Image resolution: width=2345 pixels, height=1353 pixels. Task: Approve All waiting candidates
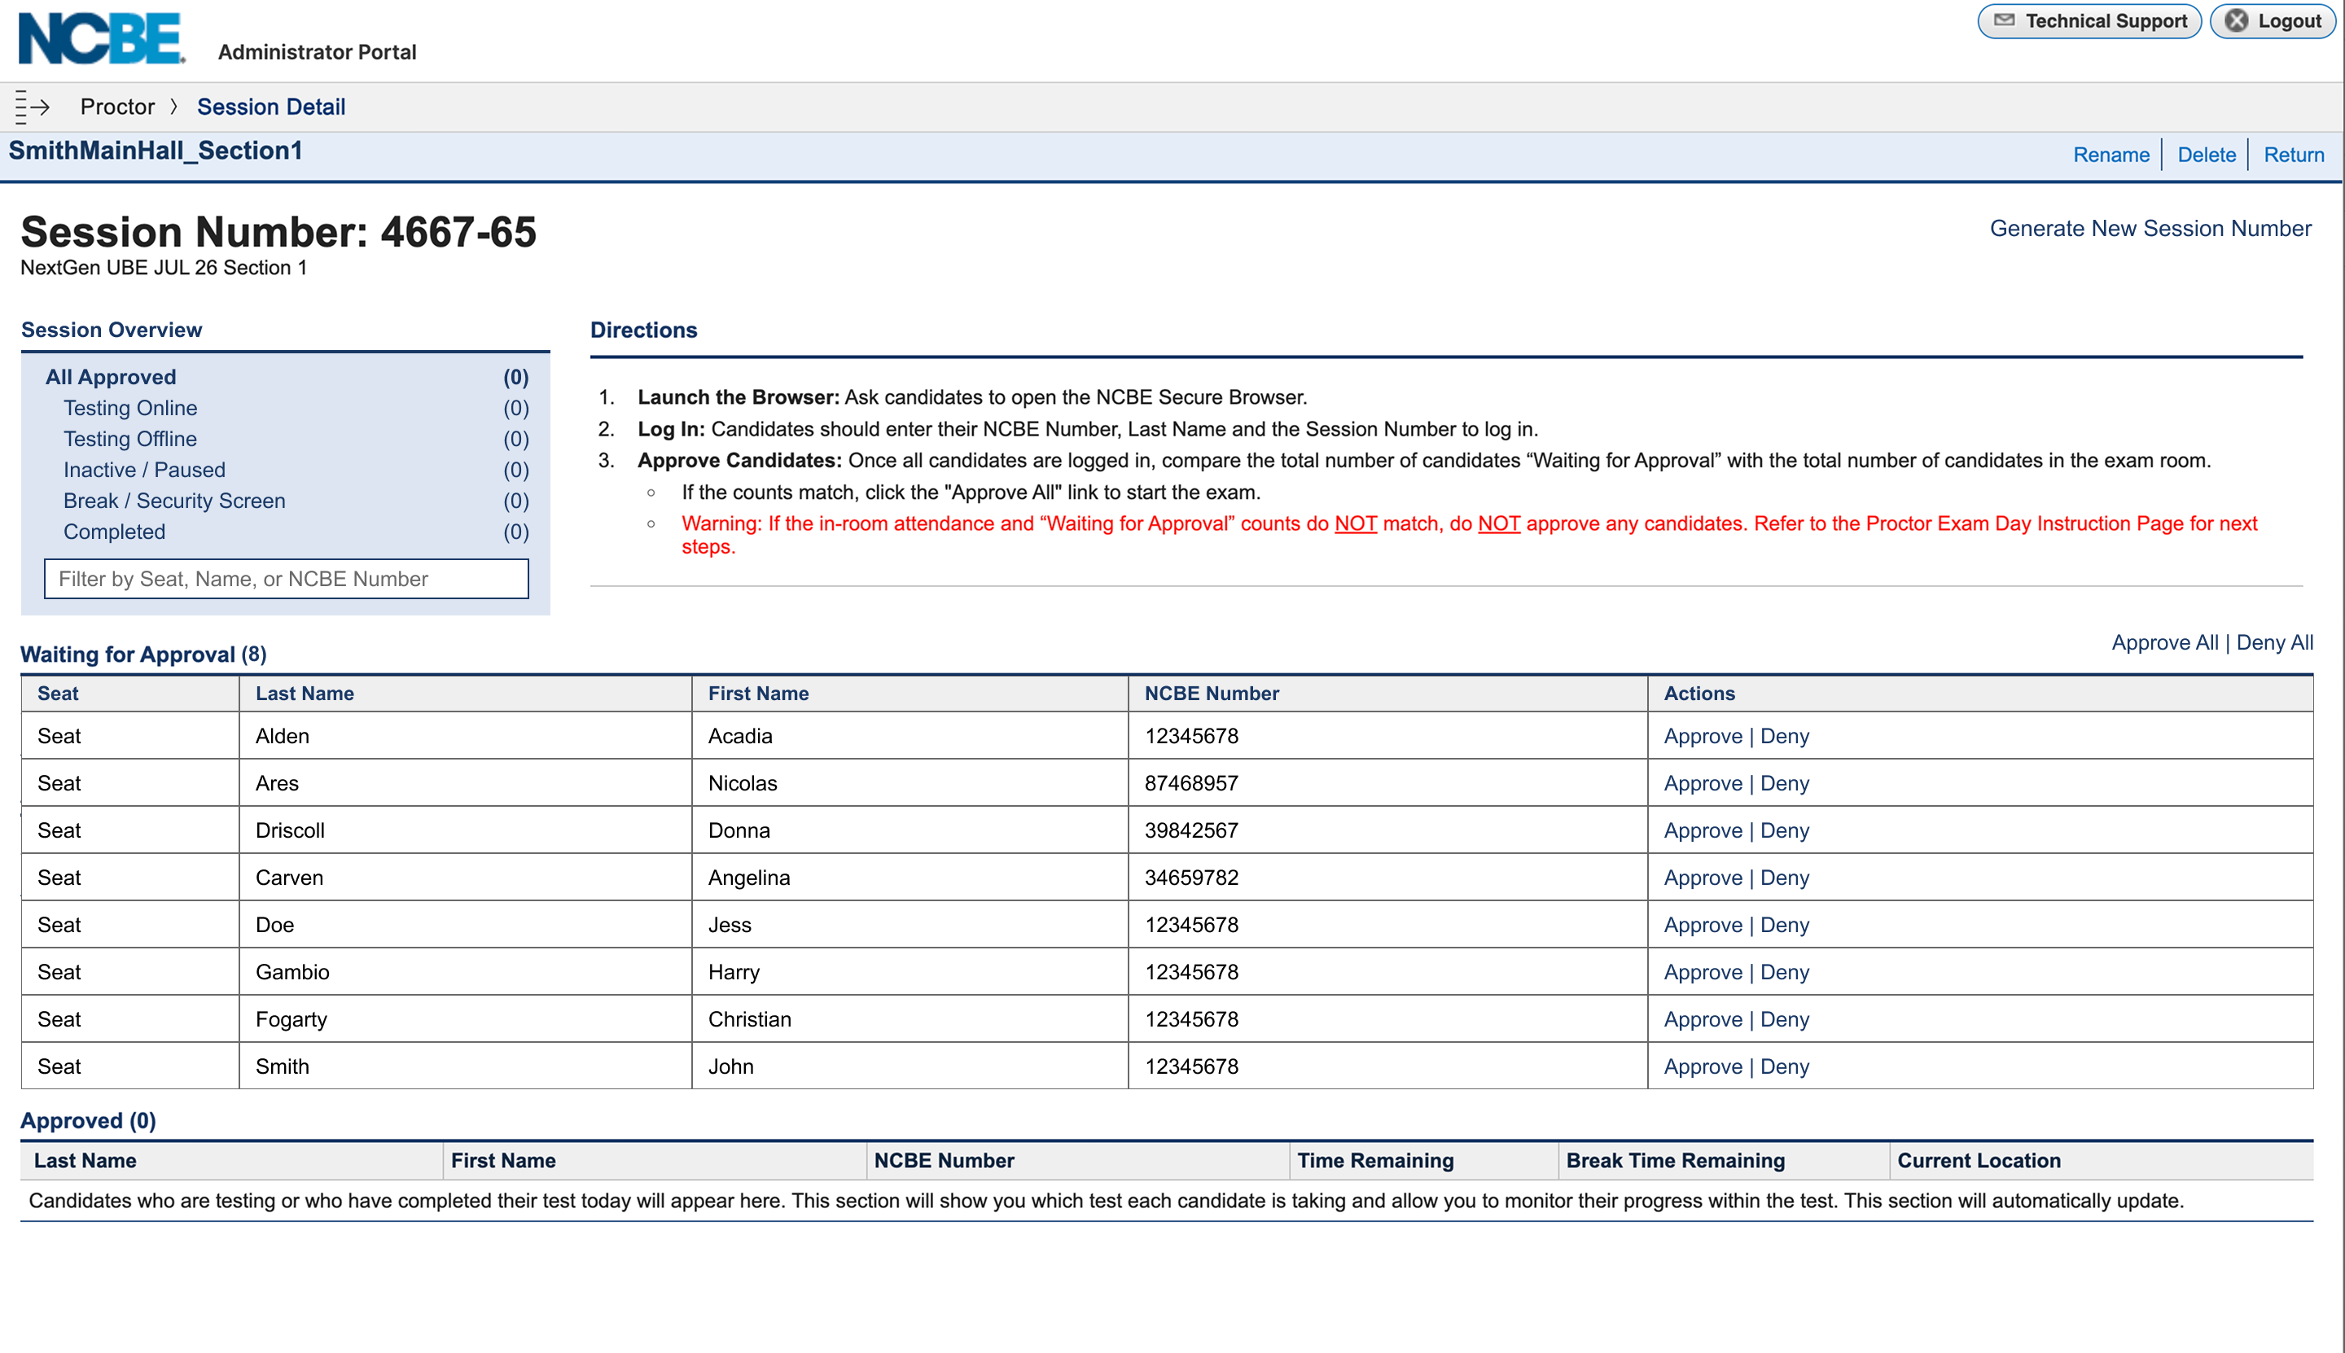click(2163, 642)
